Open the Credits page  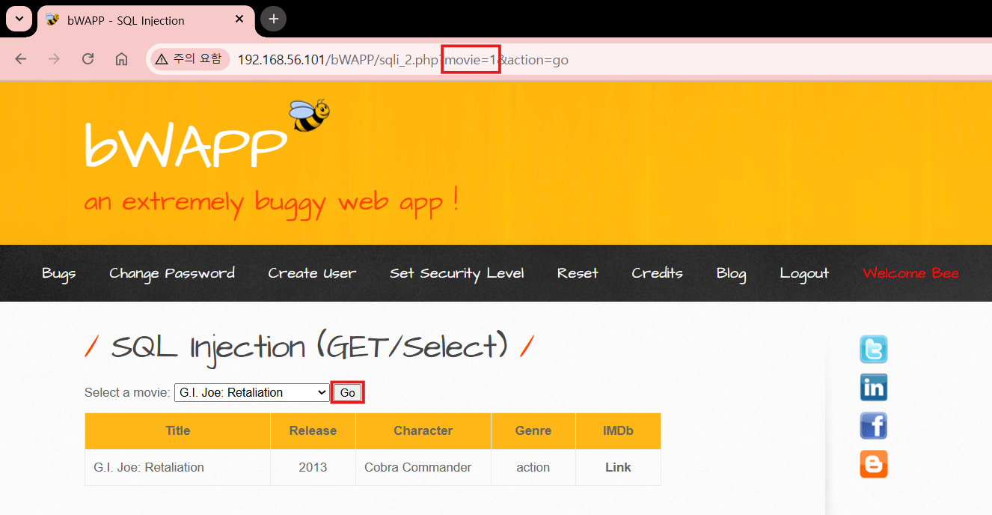point(657,273)
